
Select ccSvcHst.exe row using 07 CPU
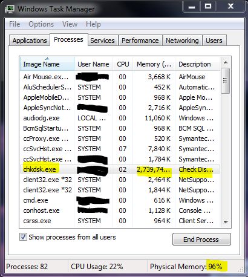pyautogui.click(x=120, y=149)
